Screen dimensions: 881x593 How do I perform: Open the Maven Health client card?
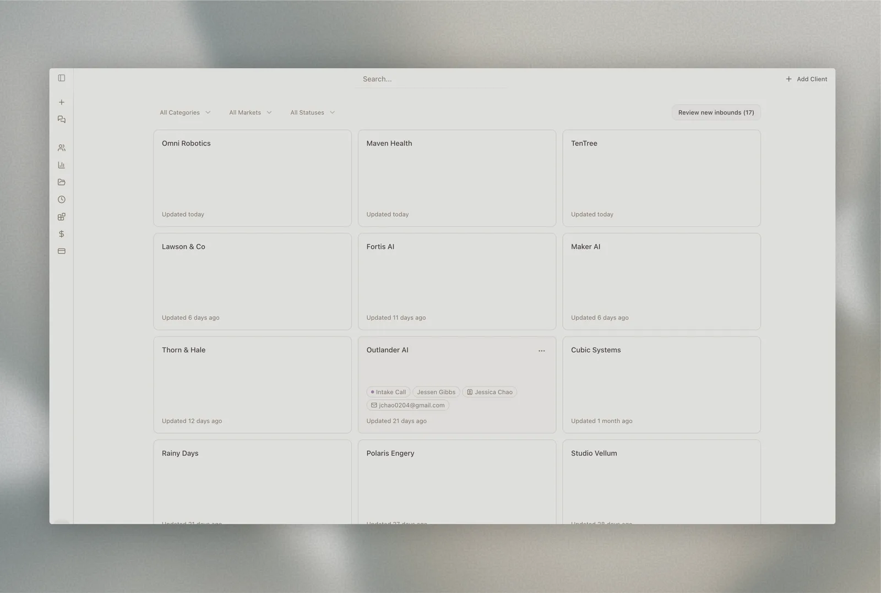(457, 178)
